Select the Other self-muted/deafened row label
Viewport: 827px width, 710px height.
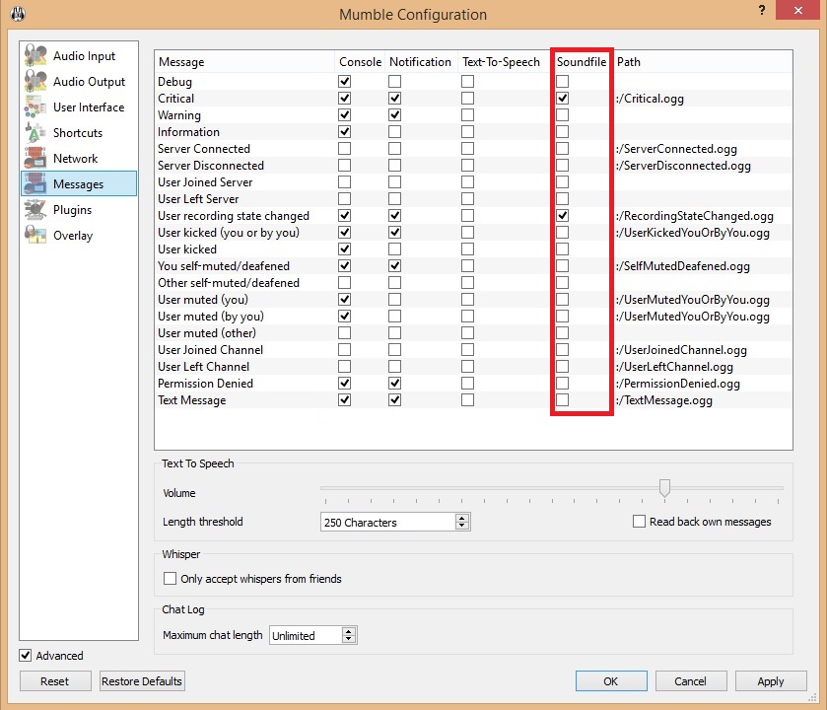(x=229, y=283)
